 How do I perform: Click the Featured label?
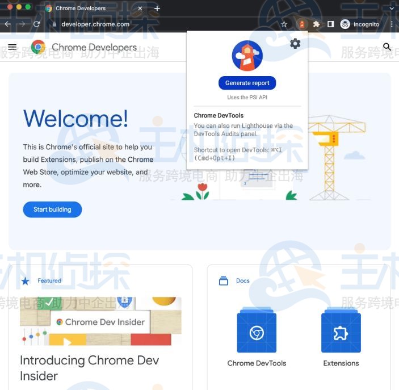(x=49, y=280)
